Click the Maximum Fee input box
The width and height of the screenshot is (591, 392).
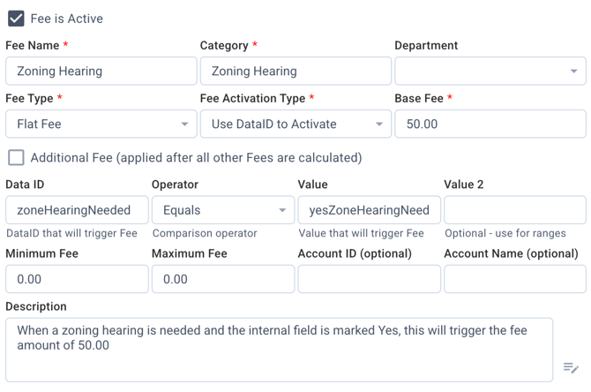(222, 279)
